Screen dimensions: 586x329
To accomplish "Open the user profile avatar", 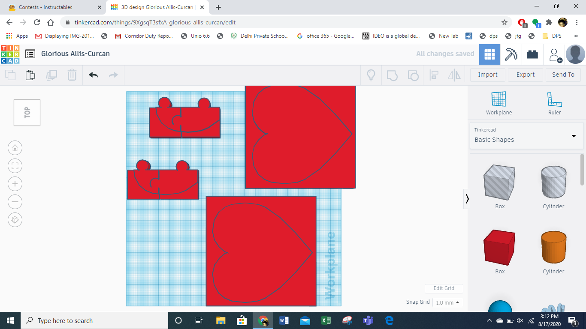I will (575, 54).
